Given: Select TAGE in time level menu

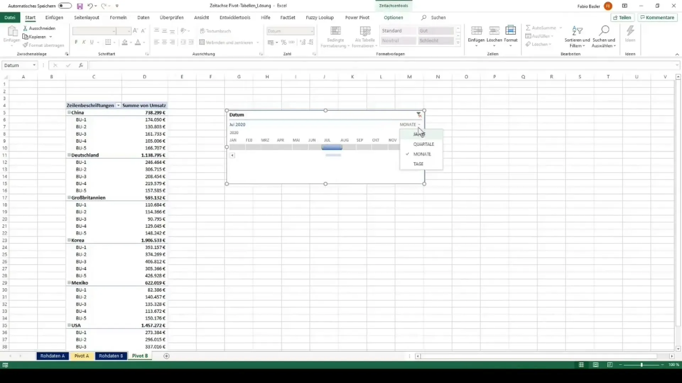Looking at the screenshot, I should click(421, 164).
